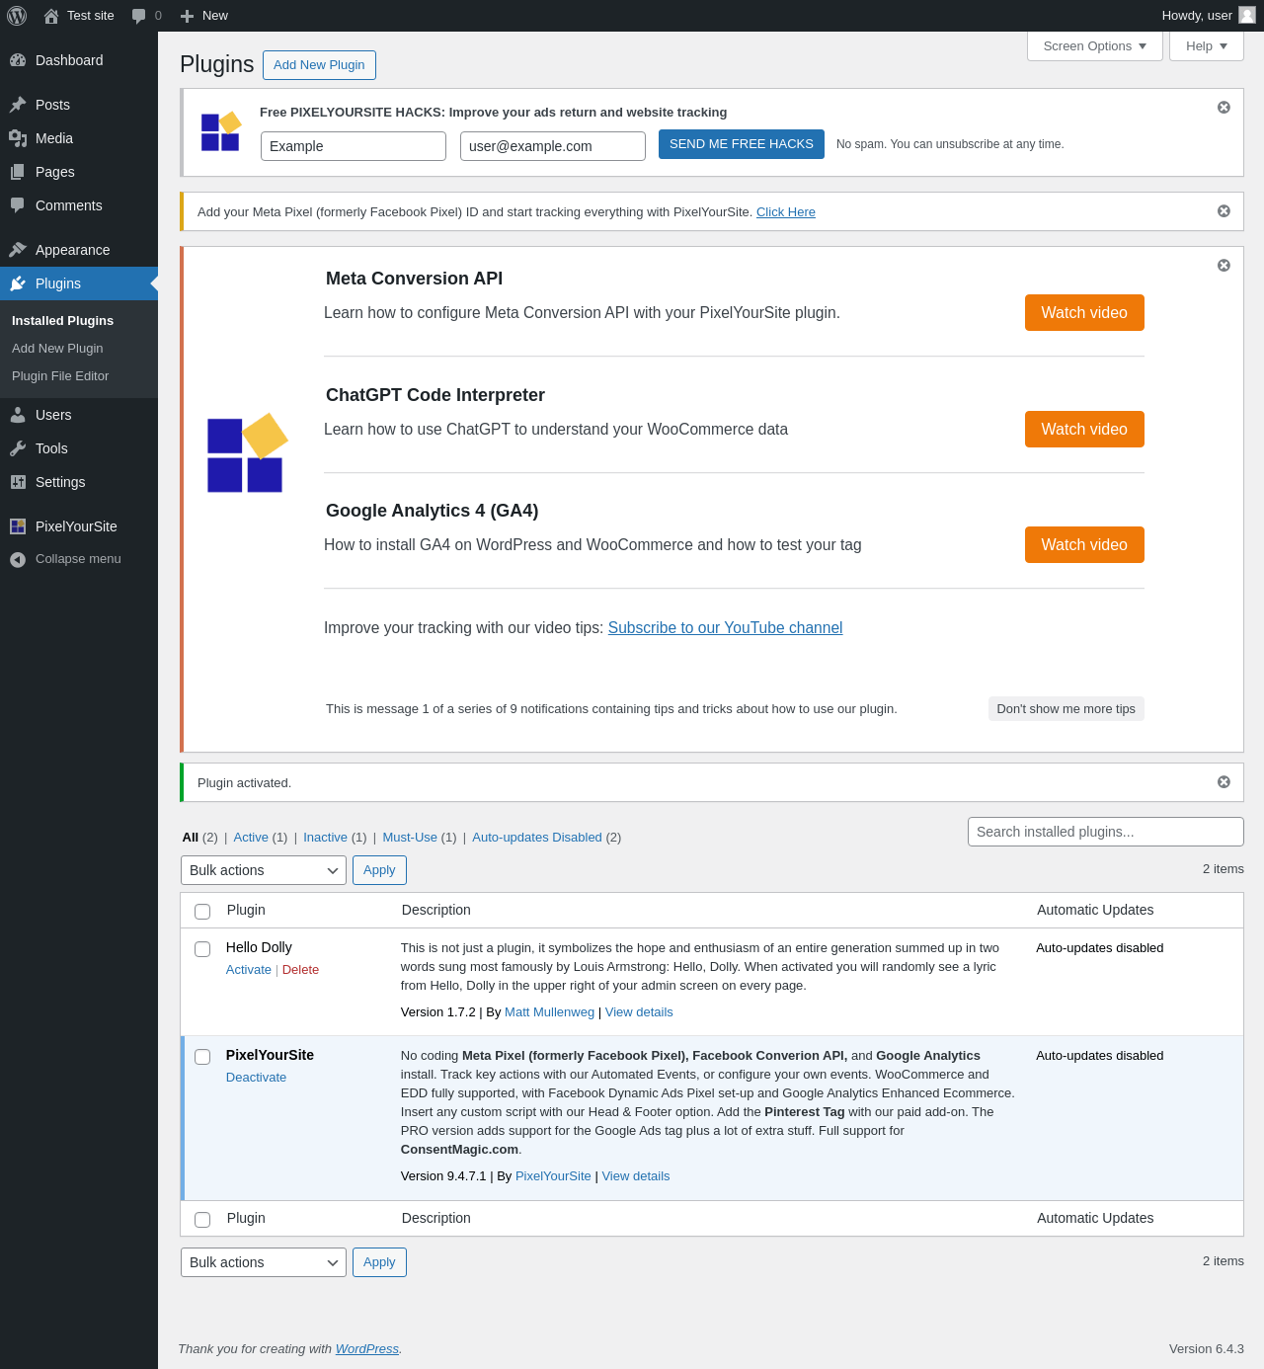Image resolution: width=1264 pixels, height=1369 pixels.
Task: Dismiss the video tips notice
Action: click(1224, 265)
